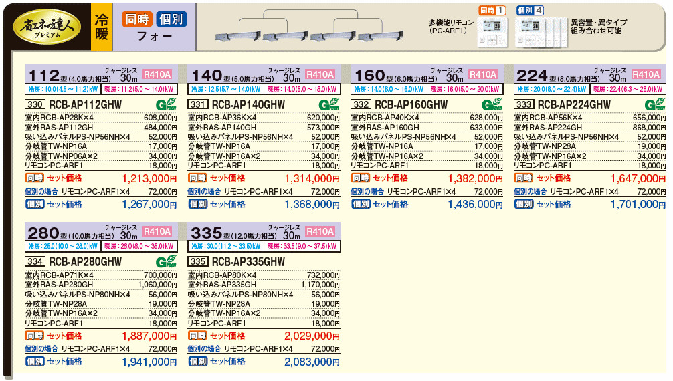Click the 同時 set price 1,647,000円
Screen dimensions: 673x381
pyautogui.click(x=638, y=178)
